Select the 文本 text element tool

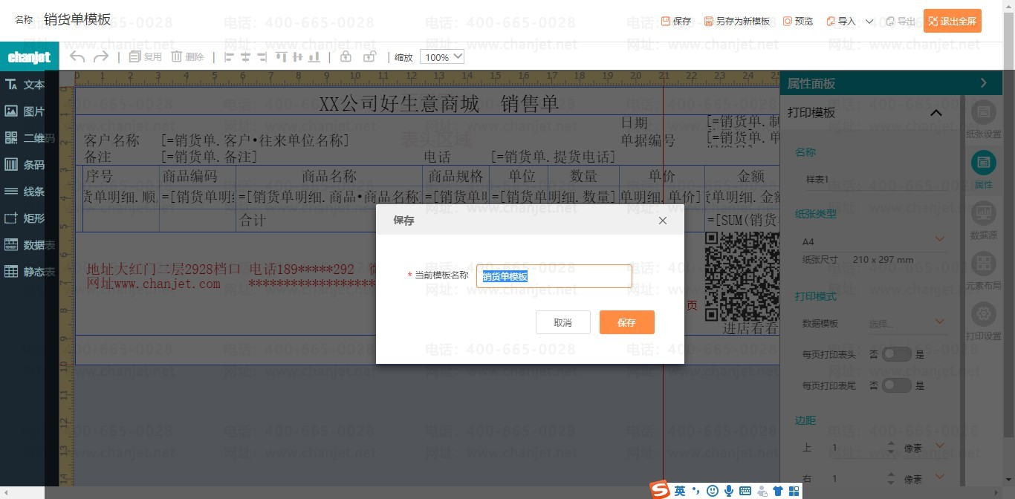point(25,85)
